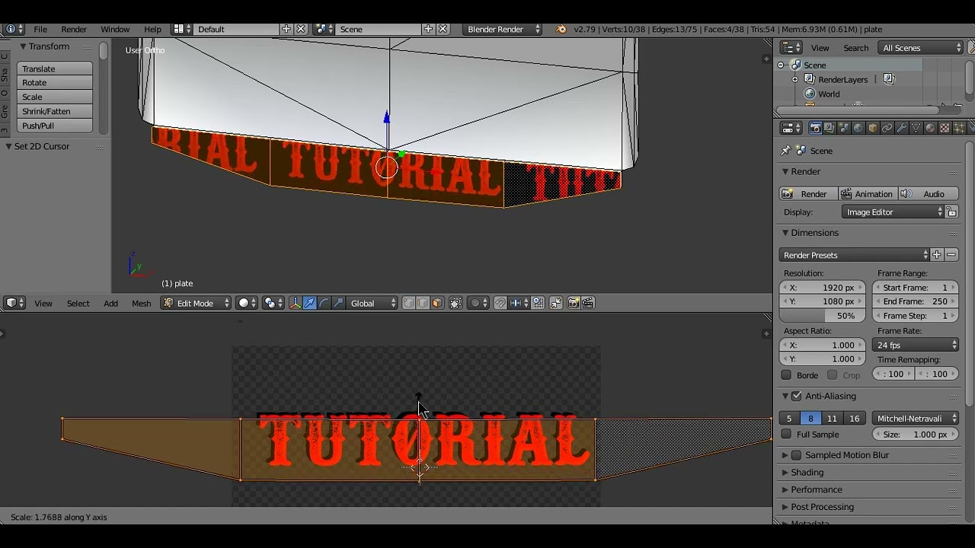Image resolution: width=975 pixels, height=548 pixels.
Task: Open the Edit Mode dropdown
Action: pyautogui.click(x=195, y=303)
